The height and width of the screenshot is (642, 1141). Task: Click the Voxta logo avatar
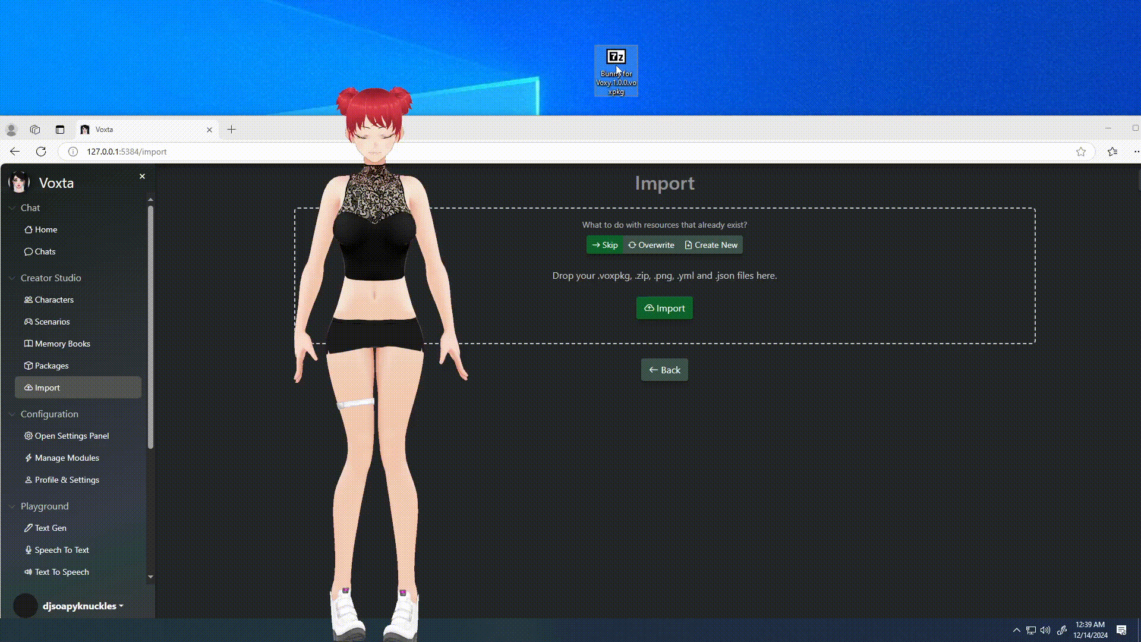point(19,182)
